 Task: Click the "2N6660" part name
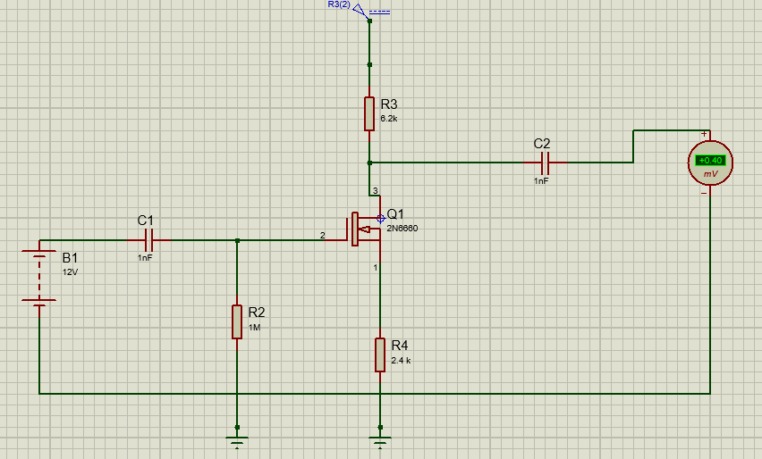(402, 228)
